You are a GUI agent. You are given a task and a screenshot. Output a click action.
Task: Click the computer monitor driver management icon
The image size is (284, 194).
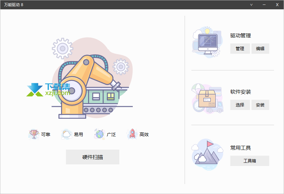tap(207, 42)
